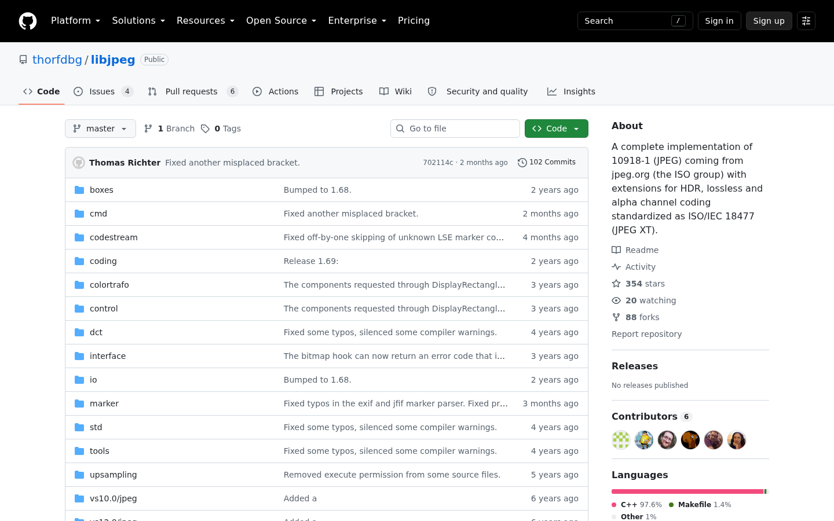Click the C++ 97.6% language entry
This screenshot has width=834, height=521.
[x=637, y=505]
